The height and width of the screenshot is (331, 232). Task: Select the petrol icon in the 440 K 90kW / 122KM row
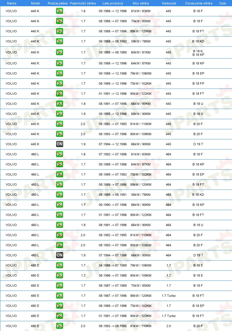tap(60, 94)
